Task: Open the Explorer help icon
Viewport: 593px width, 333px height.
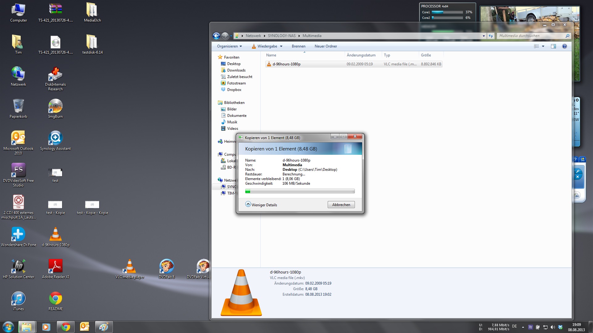Action: 564,46
